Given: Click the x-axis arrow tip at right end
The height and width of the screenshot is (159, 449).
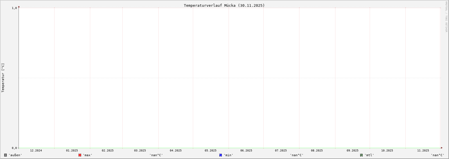Looking at the screenshot, I should 442,148.
